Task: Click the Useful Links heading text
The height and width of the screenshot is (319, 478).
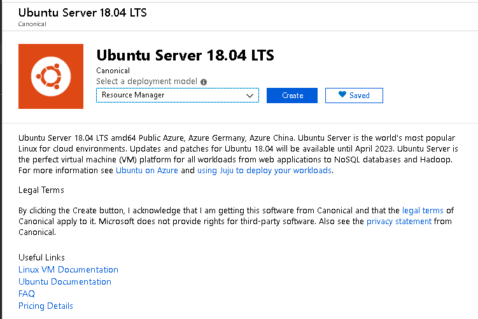Action: (x=41, y=257)
